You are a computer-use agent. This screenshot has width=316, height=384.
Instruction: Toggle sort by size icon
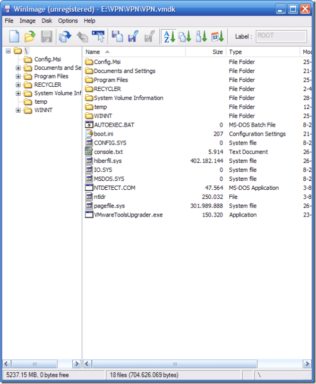[x=201, y=37]
